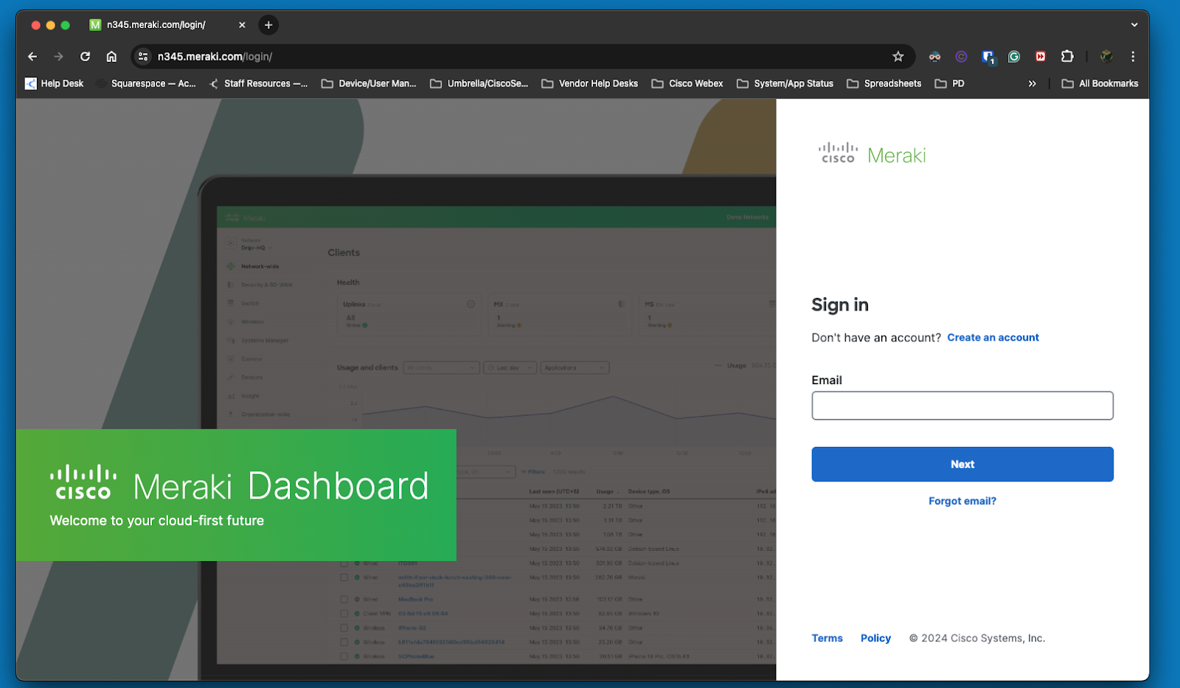The height and width of the screenshot is (688, 1180).
Task: Click the site information icon in address bar
Action: coord(144,57)
